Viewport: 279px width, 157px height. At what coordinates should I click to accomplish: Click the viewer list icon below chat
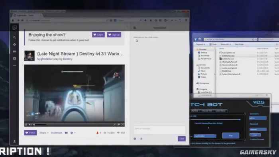click(141, 139)
